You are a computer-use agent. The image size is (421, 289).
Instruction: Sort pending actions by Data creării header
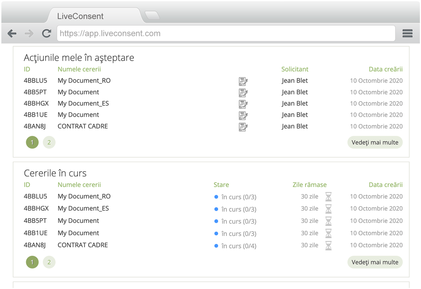tap(385, 69)
